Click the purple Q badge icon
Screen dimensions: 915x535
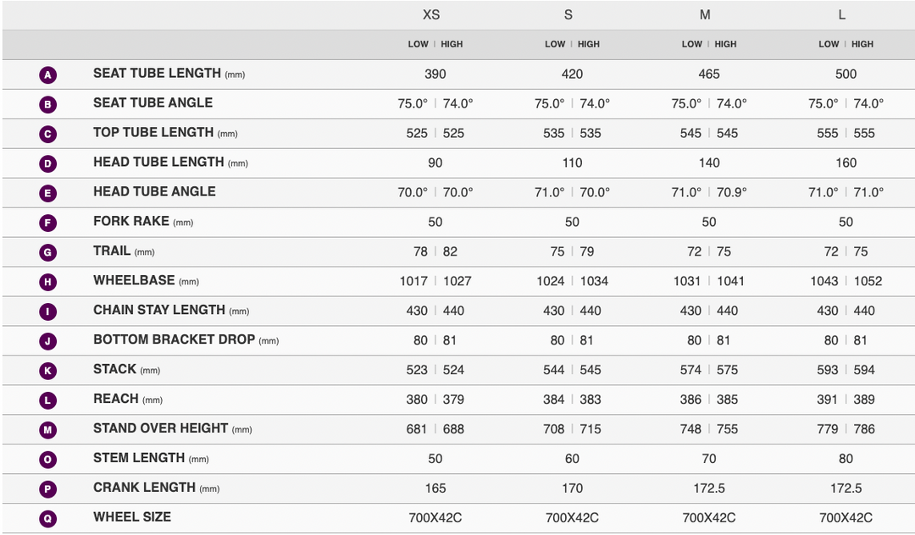(x=48, y=519)
